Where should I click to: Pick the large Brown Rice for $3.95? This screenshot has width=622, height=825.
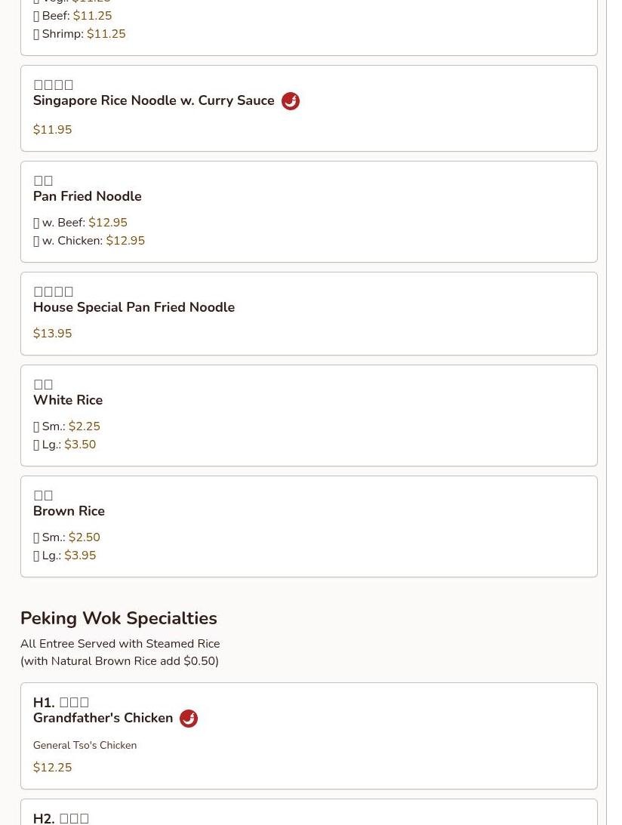(x=64, y=556)
